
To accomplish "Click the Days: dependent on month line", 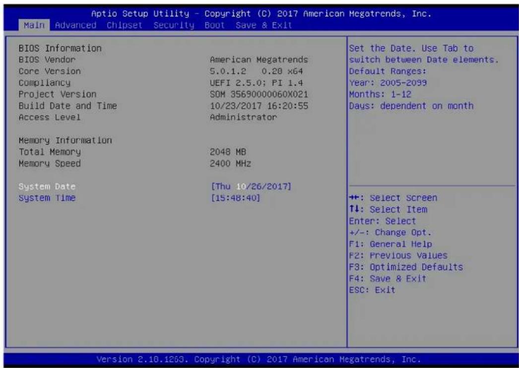I will click(x=411, y=105).
